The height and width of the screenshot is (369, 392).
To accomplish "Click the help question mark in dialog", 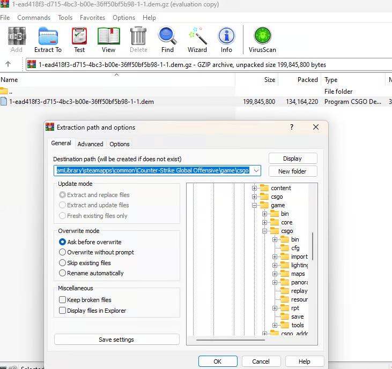I will click(292, 127).
